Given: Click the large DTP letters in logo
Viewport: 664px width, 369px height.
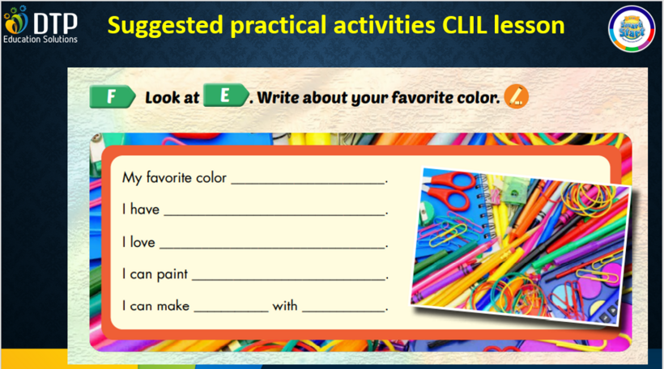Looking at the screenshot, I should point(53,19).
